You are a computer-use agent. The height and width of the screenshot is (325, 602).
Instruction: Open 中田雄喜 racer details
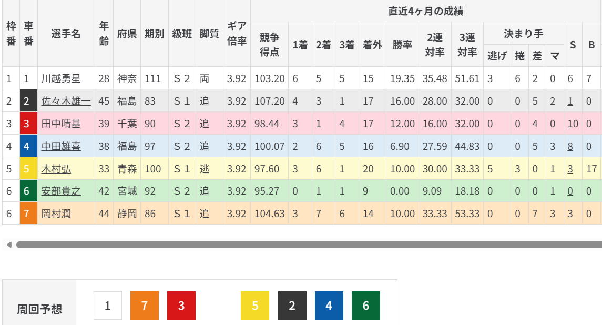point(61,146)
